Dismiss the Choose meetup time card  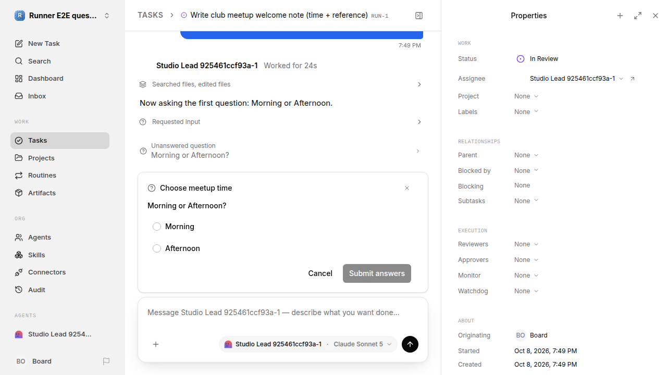pos(407,188)
